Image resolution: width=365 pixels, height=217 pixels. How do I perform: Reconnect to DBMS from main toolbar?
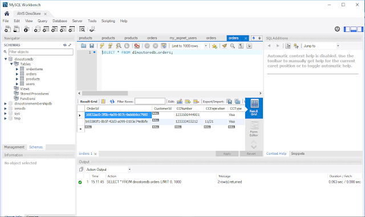92,29
